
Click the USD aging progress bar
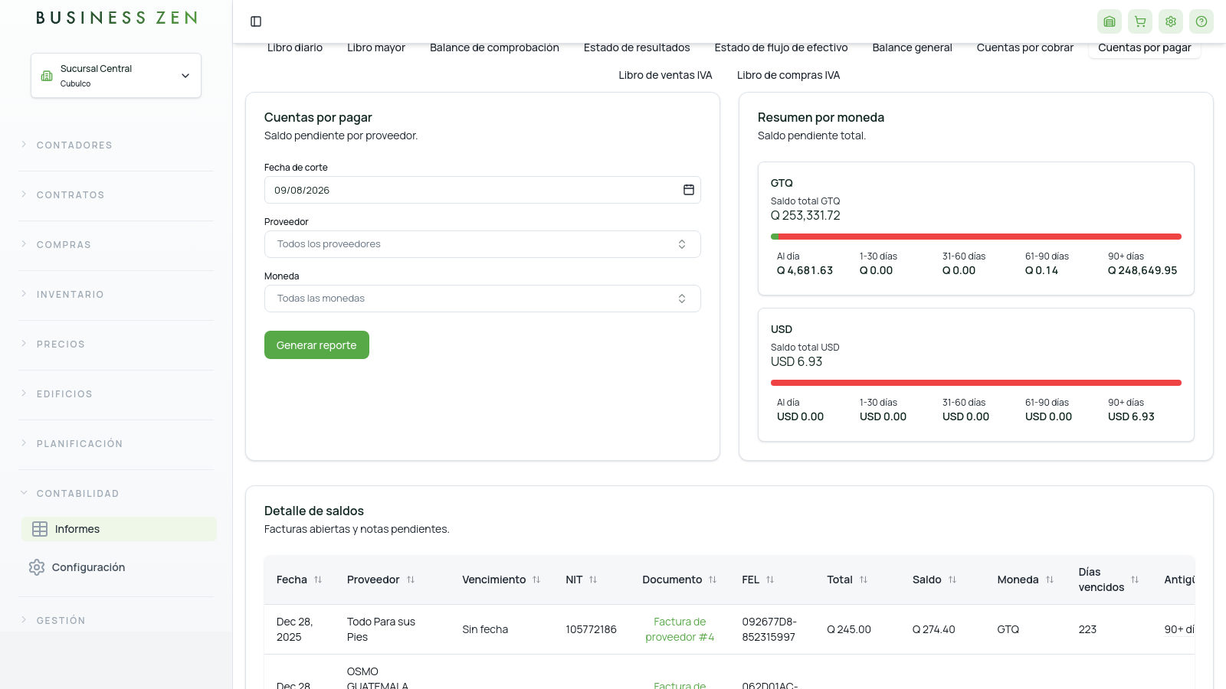coord(976,383)
